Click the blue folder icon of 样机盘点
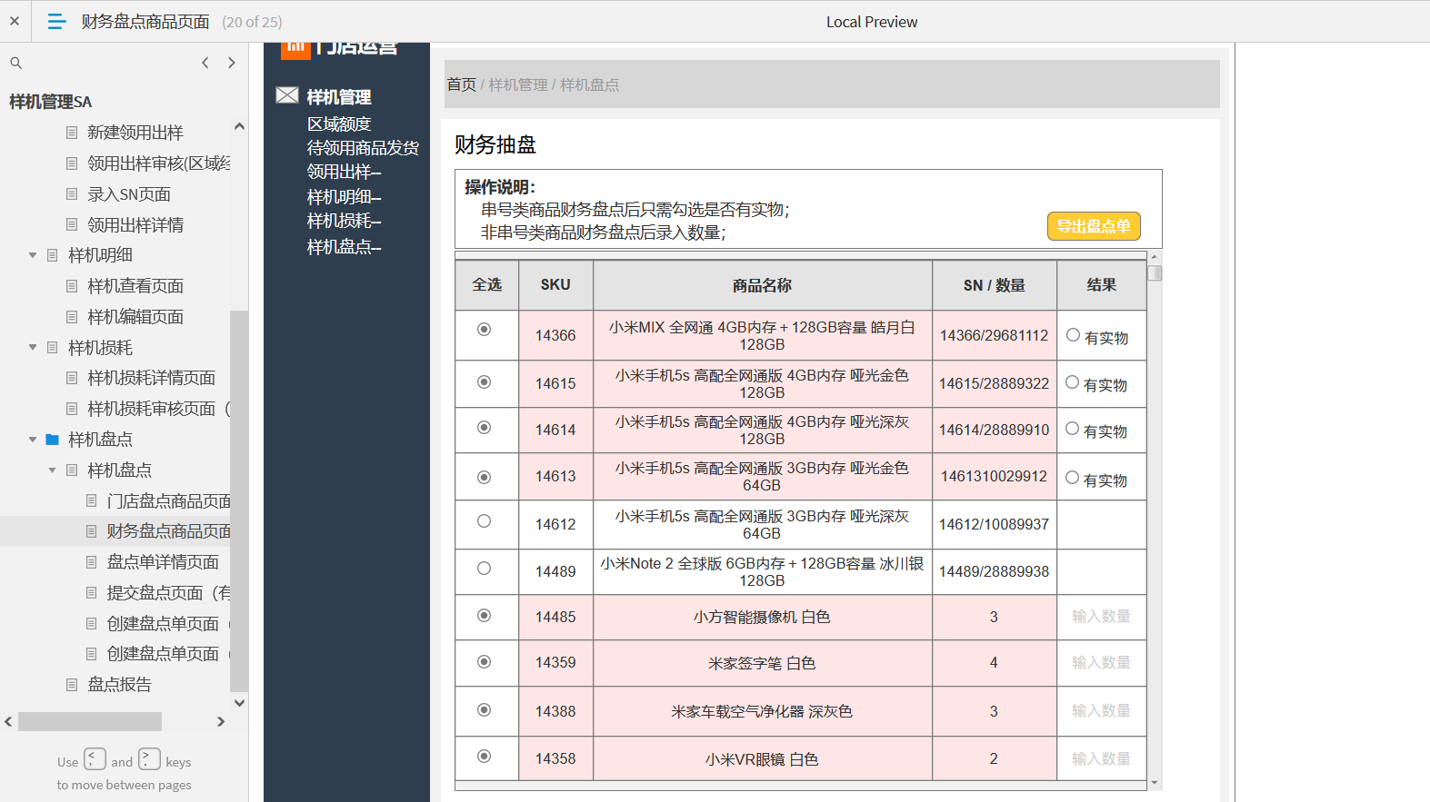The height and width of the screenshot is (802, 1430). (53, 440)
